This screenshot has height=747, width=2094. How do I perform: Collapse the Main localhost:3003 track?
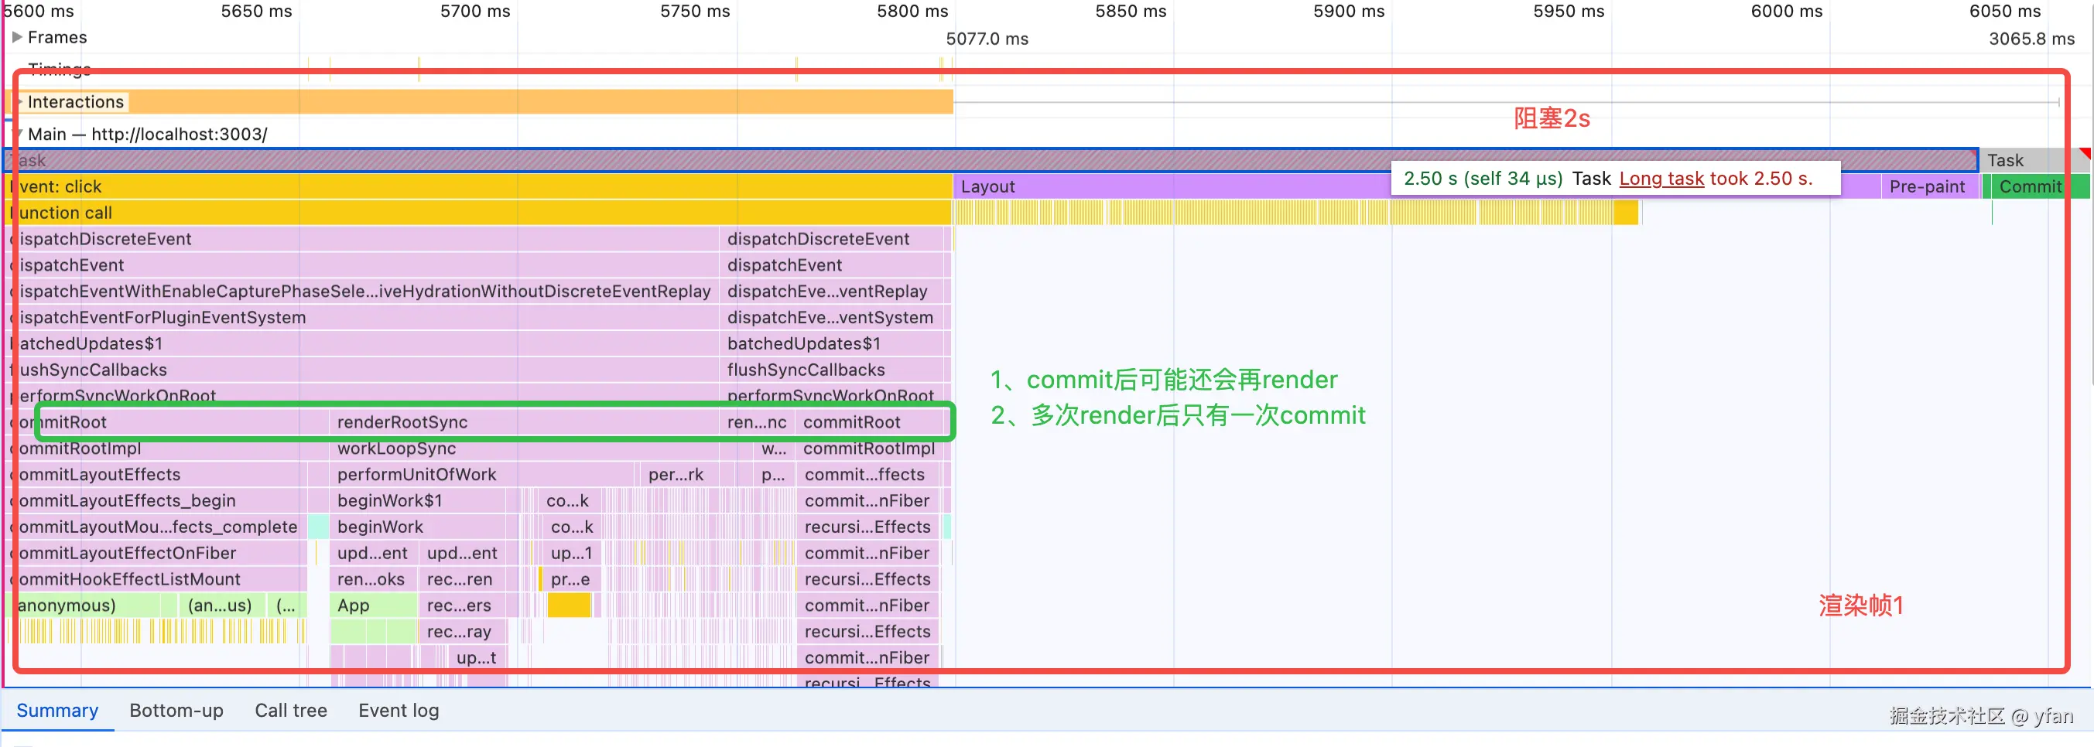pos(18,134)
